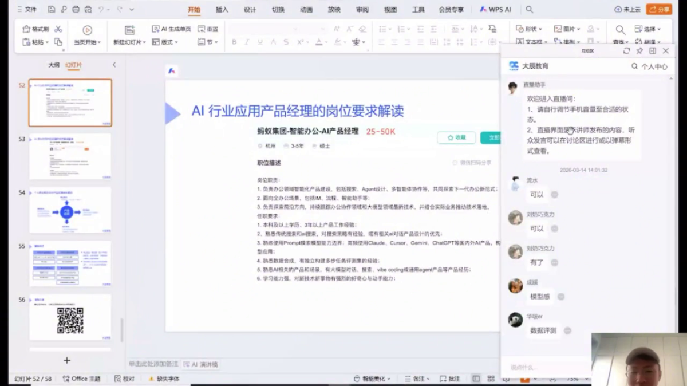Screen dimensions: 687x386
Task: Switch to the 动画 ribbon tab
Action: pyautogui.click(x=306, y=10)
